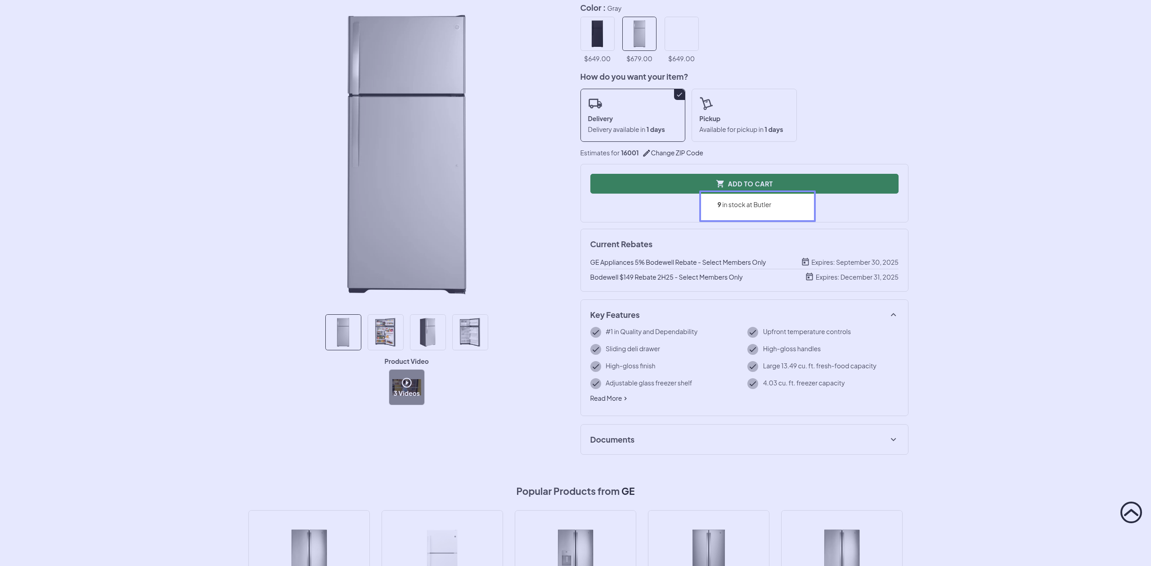
Task: Click the calendar icon next to September 30 expiry
Action: (x=805, y=262)
